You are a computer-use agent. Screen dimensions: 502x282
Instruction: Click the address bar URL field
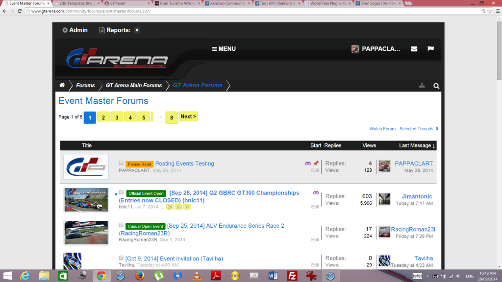pos(253,11)
